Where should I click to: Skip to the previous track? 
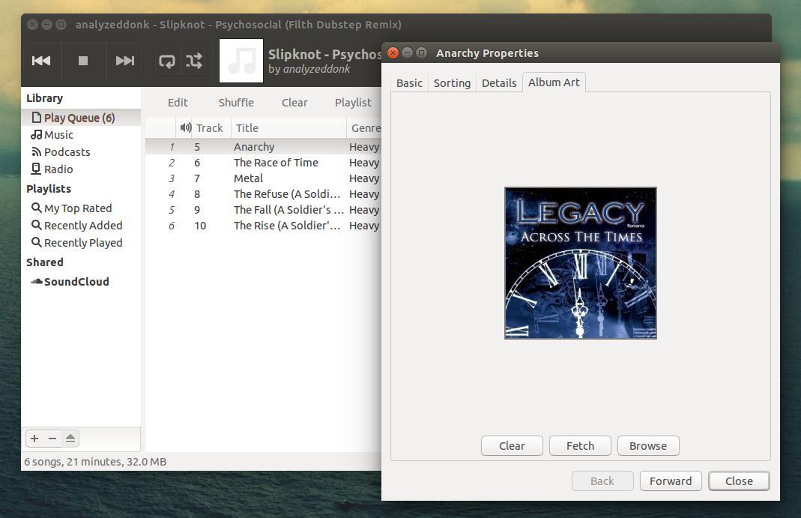40,61
